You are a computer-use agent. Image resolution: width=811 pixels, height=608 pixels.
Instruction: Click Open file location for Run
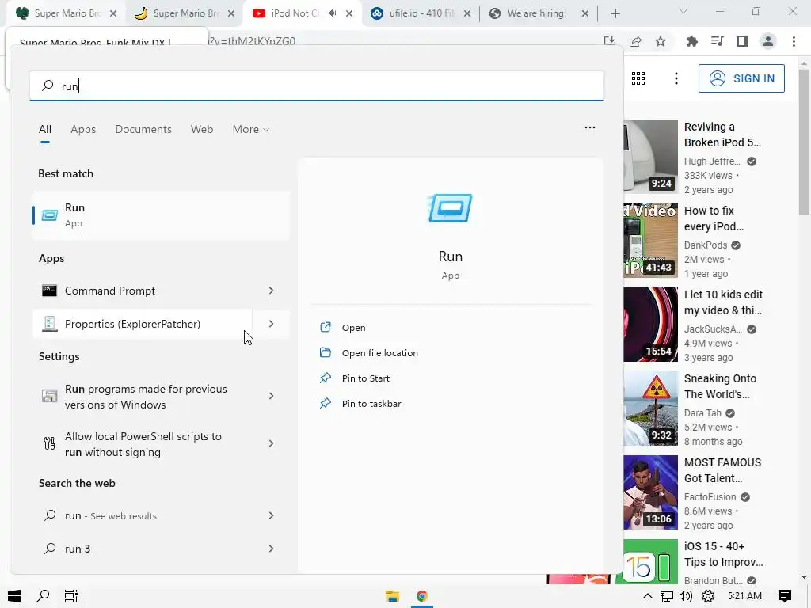click(379, 353)
